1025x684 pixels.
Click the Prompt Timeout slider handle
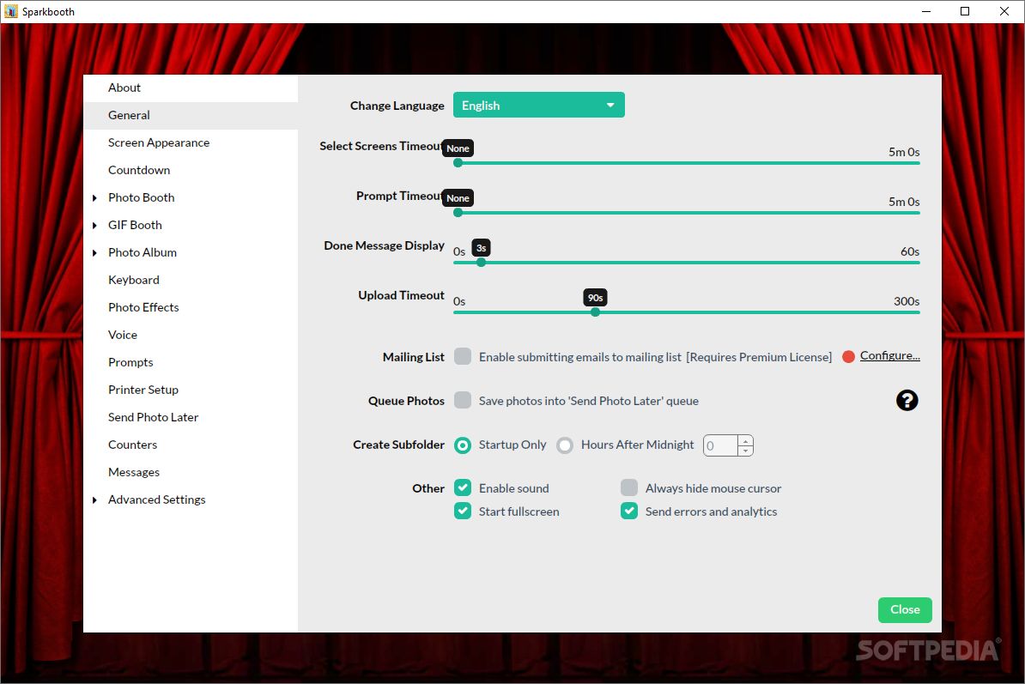pos(458,212)
